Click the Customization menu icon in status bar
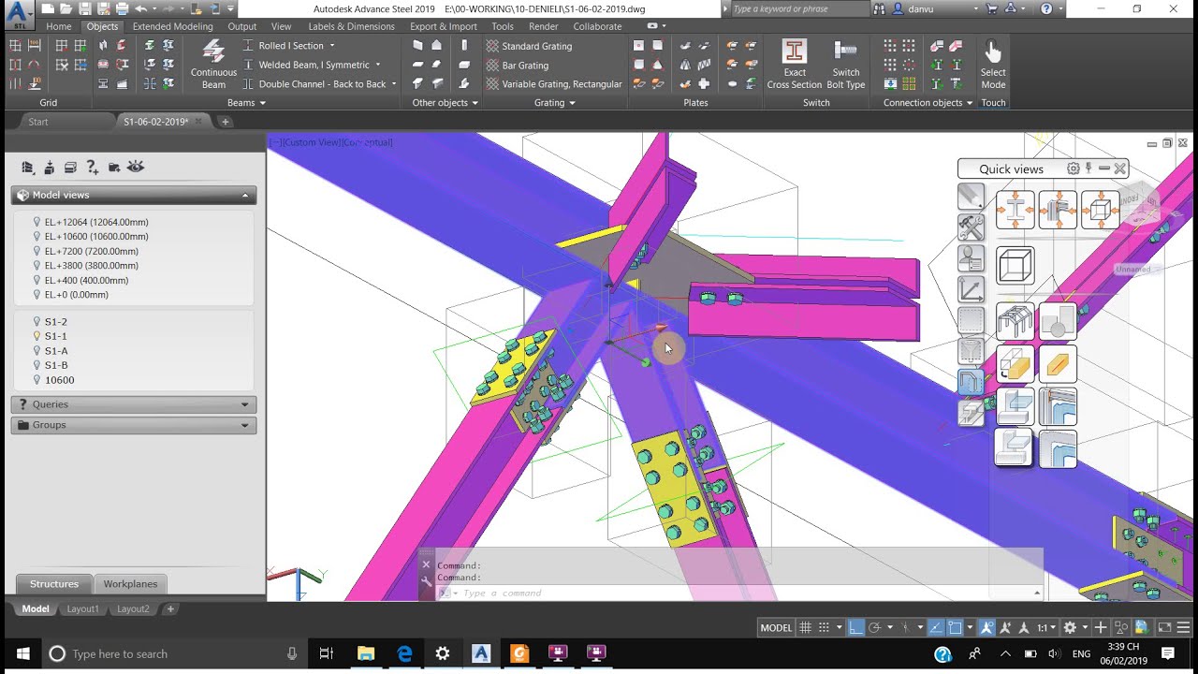 (x=1185, y=628)
